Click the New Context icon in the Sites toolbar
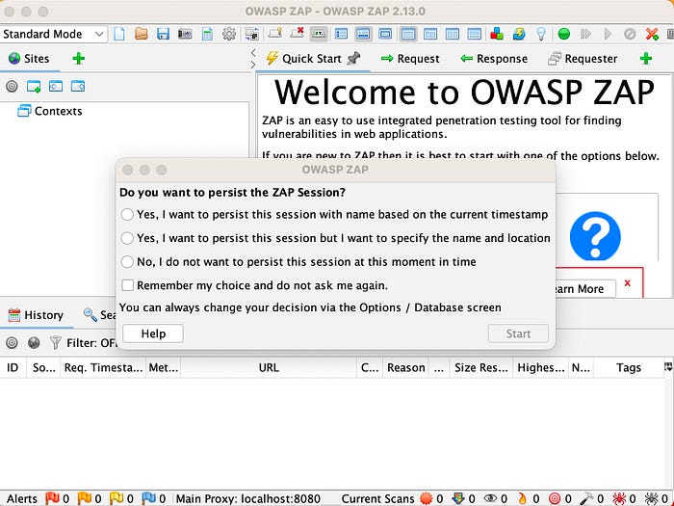The image size is (674, 506). point(34,87)
